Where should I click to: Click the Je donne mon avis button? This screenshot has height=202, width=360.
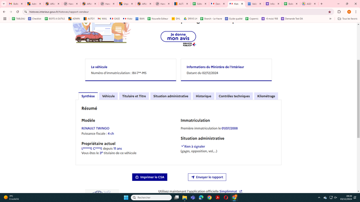[x=178, y=36]
